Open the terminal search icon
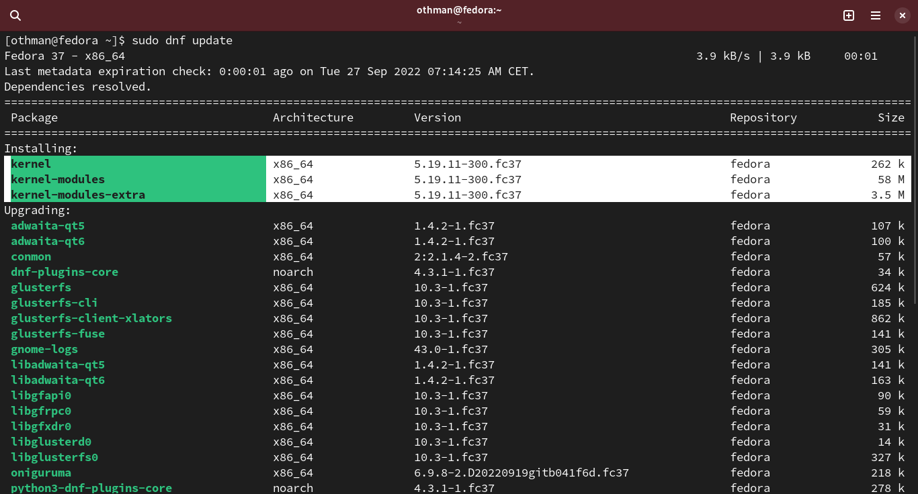Viewport: 918px width, 494px height. click(x=15, y=15)
